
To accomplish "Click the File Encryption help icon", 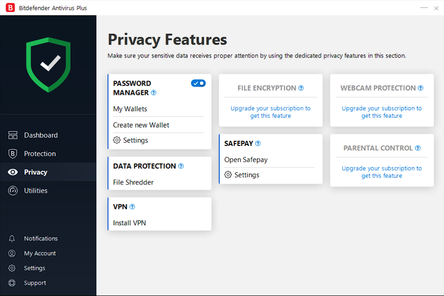I will pyautogui.click(x=301, y=88).
